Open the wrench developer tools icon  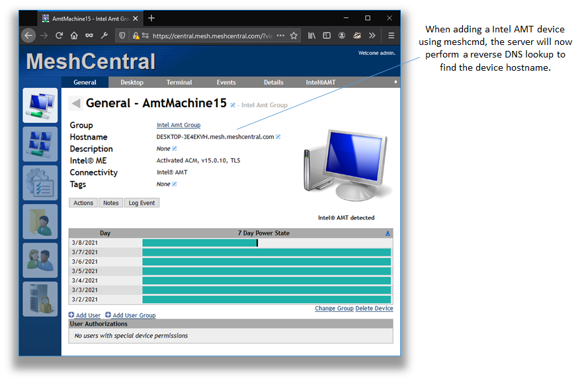tap(104, 36)
